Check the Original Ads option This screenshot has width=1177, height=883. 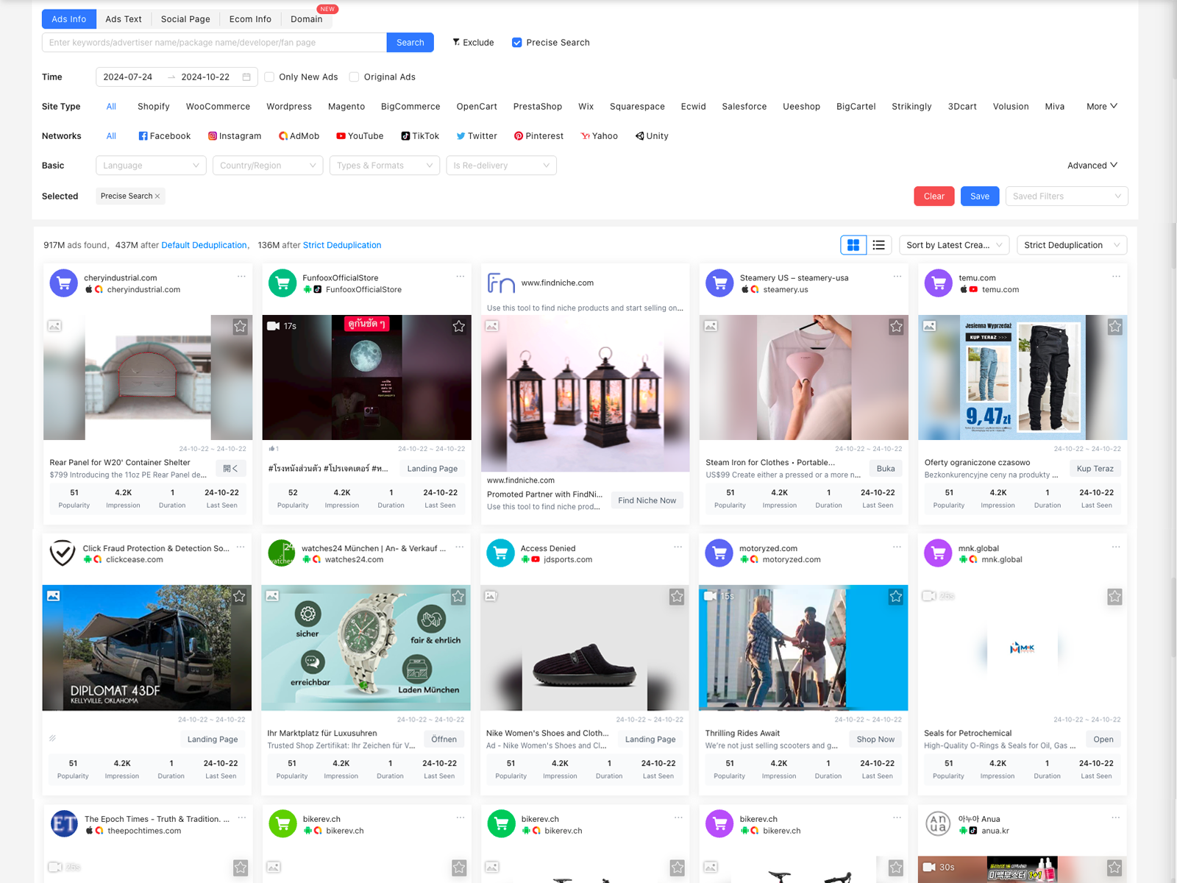coord(354,77)
